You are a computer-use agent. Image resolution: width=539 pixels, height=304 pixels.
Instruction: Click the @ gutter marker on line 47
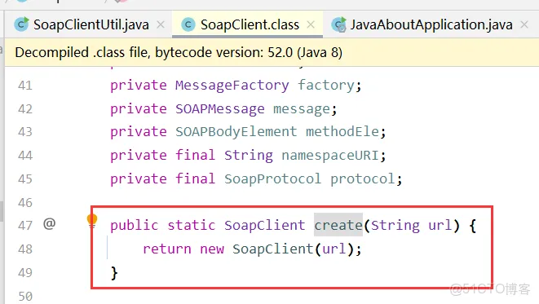click(x=50, y=224)
